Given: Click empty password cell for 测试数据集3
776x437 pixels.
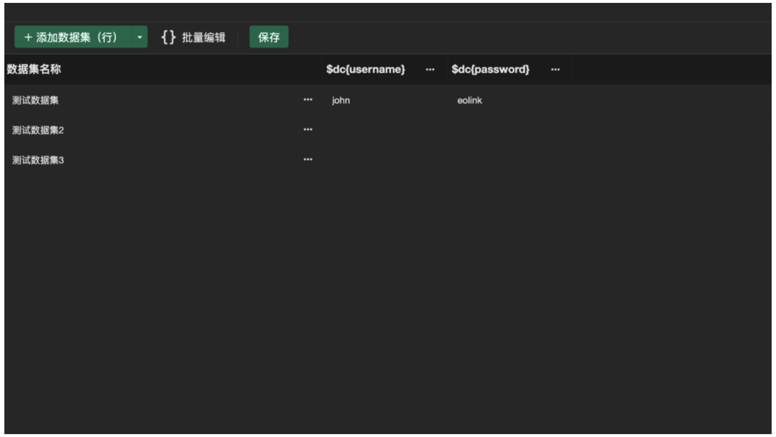Looking at the screenshot, I should coord(510,160).
